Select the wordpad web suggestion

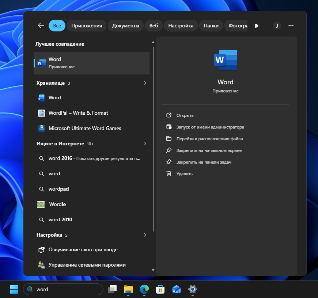pos(91,189)
